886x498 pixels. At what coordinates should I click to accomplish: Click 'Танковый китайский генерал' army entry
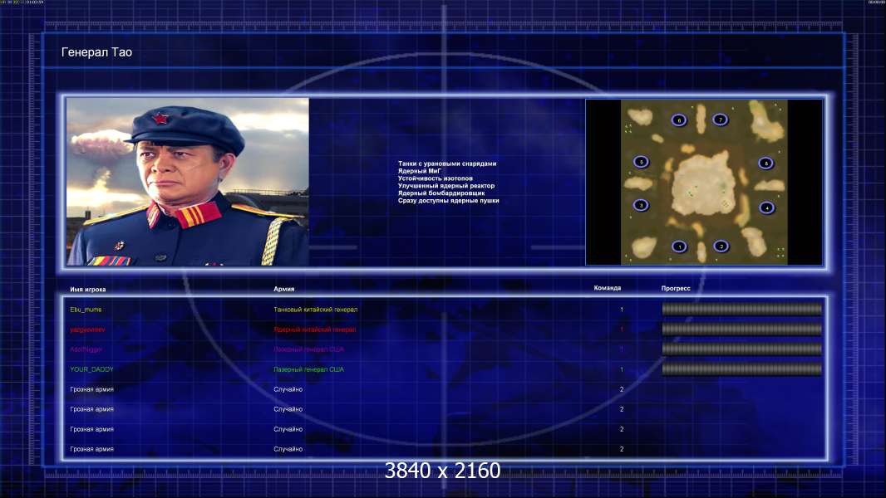coord(315,310)
